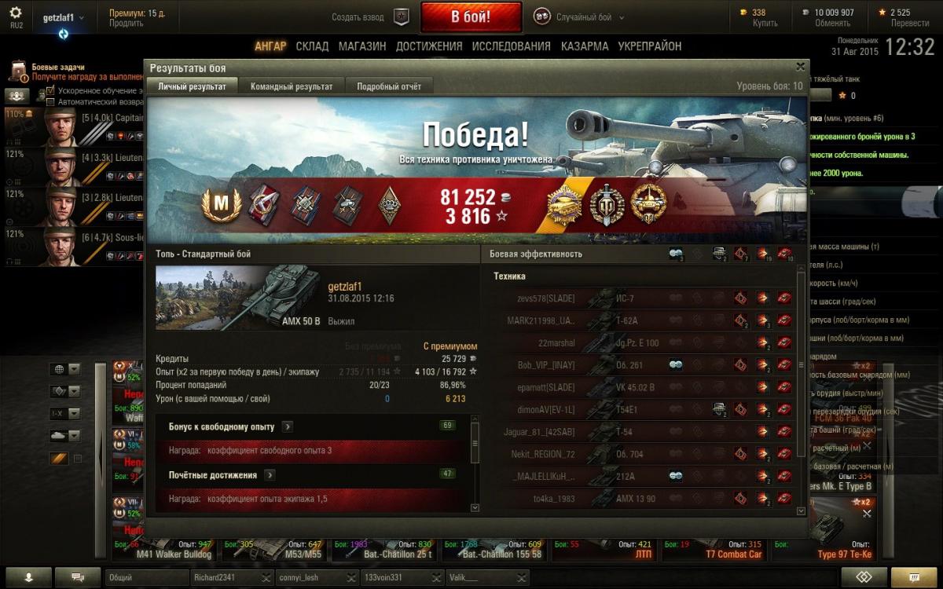Open the chat channels speech bubble icon
This screenshot has width=943, height=589.
pyautogui.click(x=78, y=577)
